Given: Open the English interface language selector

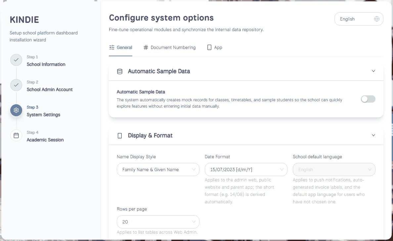Looking at the screenshot, I should click(x=359, y=19).
